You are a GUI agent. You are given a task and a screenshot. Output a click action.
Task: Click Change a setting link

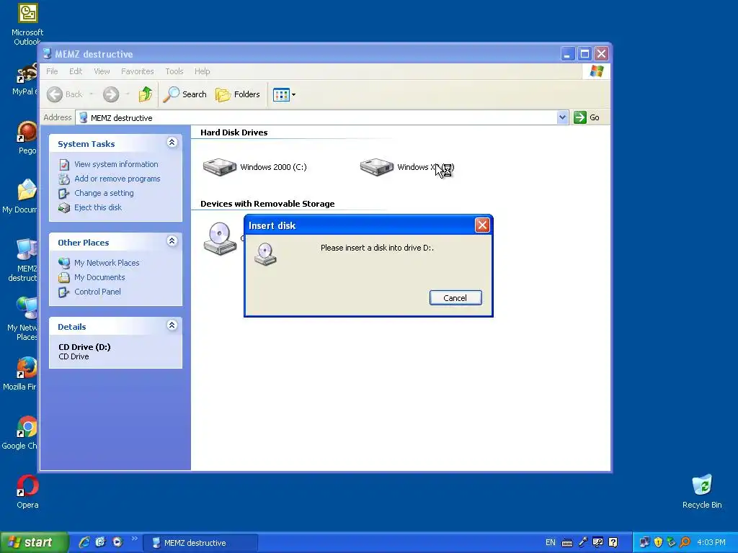104,193
